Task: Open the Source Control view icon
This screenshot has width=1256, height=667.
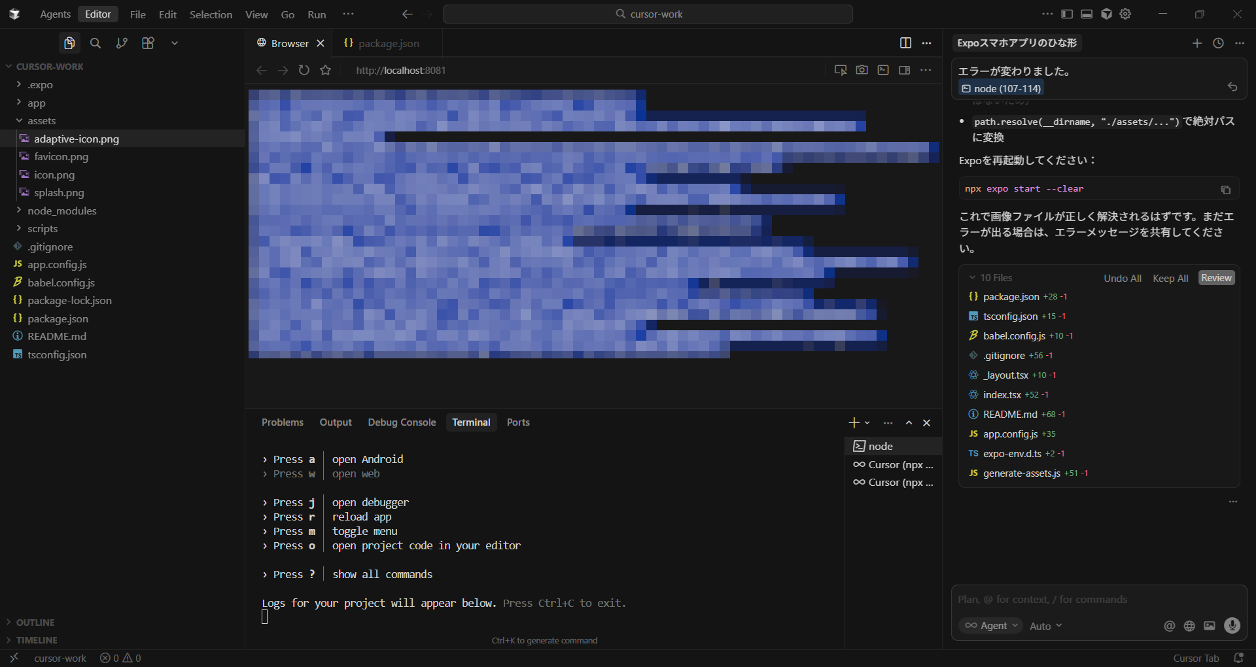Action: tap(122, 43)
